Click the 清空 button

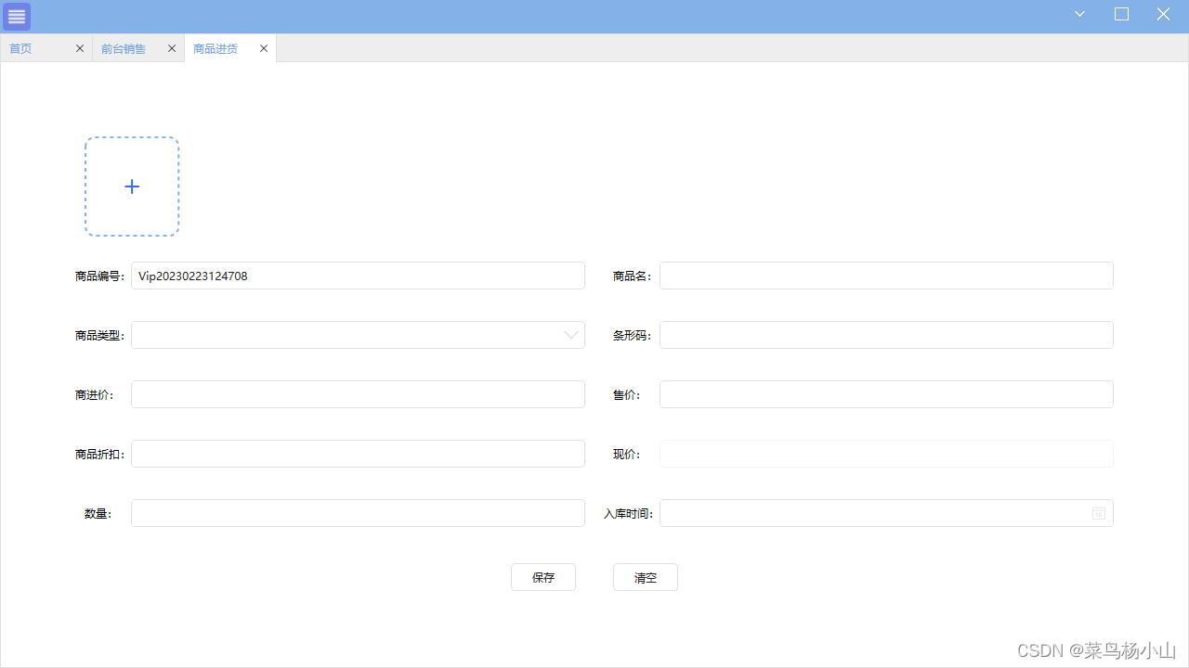click(x=646, y=577)
